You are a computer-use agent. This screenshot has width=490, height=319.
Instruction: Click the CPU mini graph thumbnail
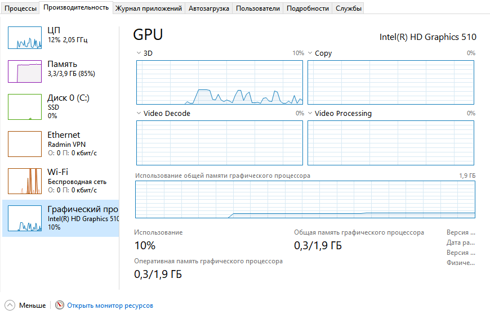[25, 37]
